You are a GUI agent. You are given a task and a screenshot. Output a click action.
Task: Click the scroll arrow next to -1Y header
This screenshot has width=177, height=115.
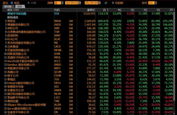[x=174, y=10]
